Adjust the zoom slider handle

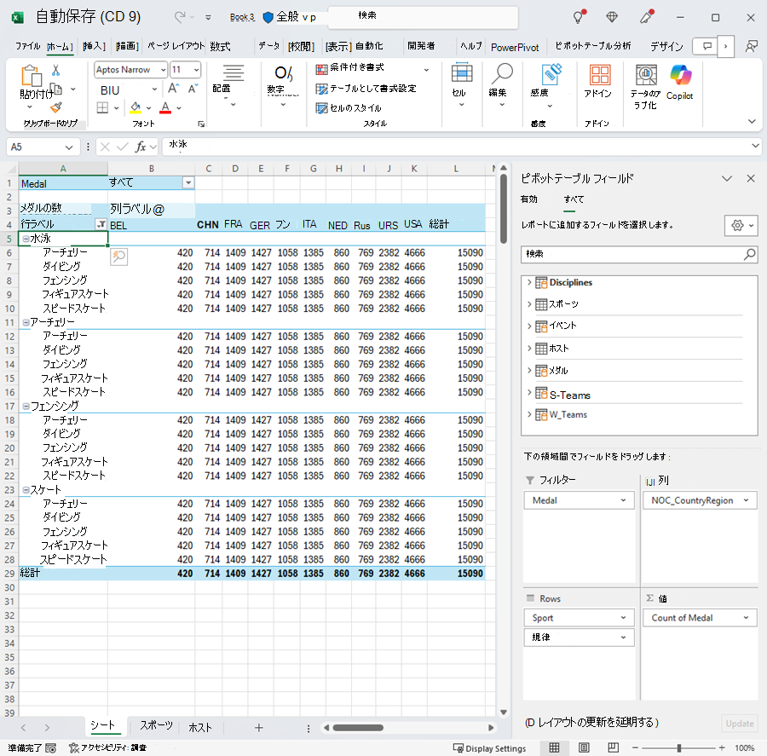(x=679, y=747)
